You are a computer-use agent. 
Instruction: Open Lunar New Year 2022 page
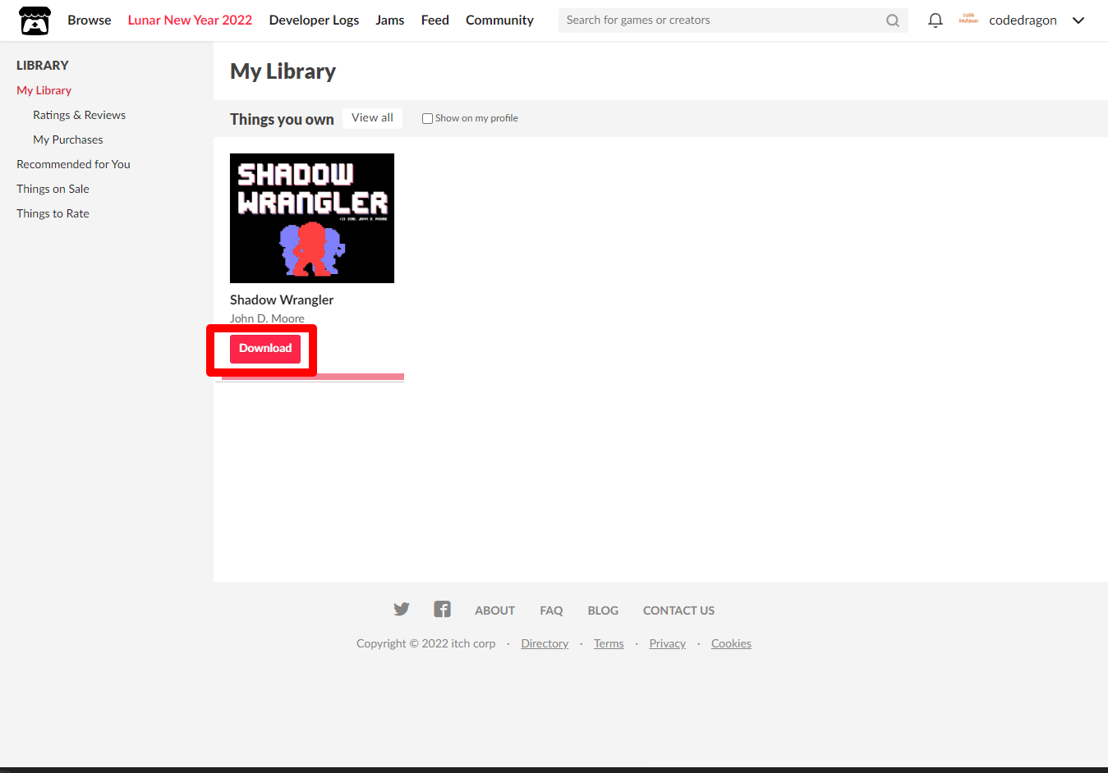[x=190, y=20]
